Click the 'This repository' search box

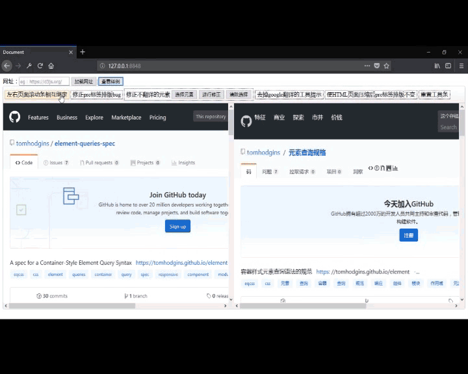click(211, 117)
